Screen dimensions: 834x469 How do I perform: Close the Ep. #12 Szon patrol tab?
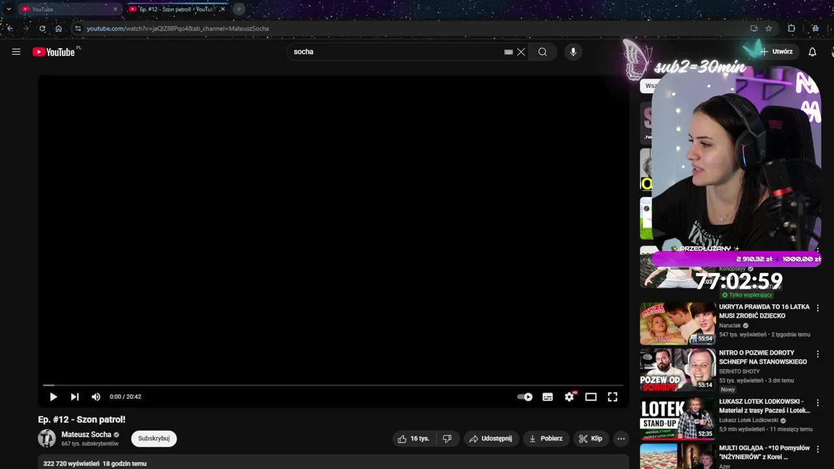(222, 9)
